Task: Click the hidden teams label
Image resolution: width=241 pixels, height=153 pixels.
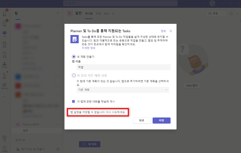Action: [20, 140]
